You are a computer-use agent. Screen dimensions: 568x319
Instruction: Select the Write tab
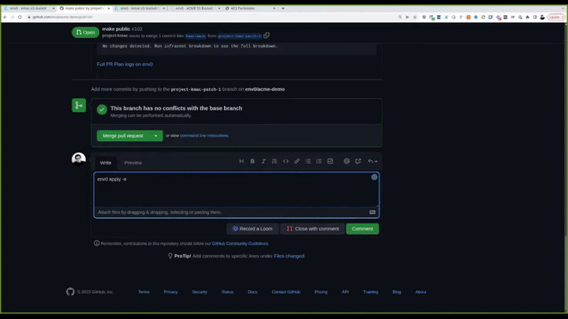point(105,163)
